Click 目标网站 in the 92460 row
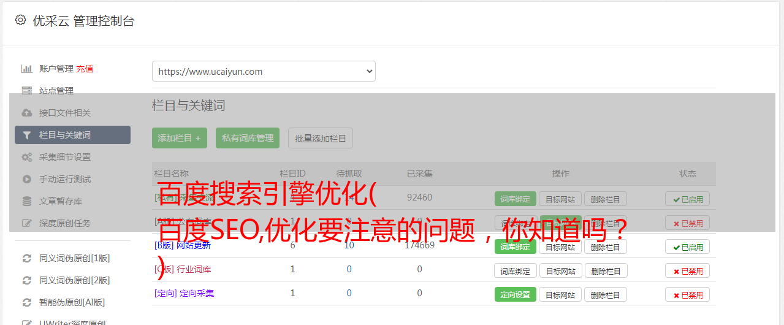Viewport: 784px width, 325px height. [560, 199]
